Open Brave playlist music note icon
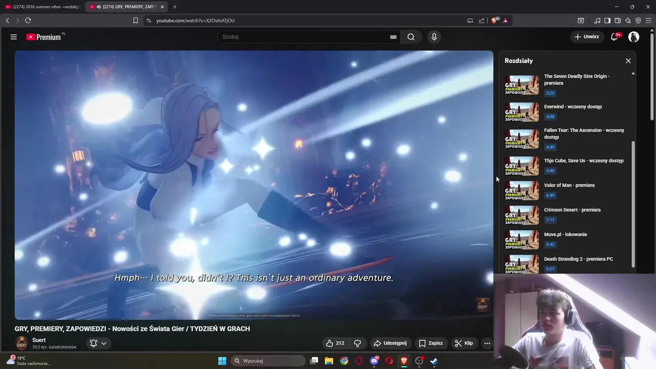656x369 pixels. [x=597, y=20]
